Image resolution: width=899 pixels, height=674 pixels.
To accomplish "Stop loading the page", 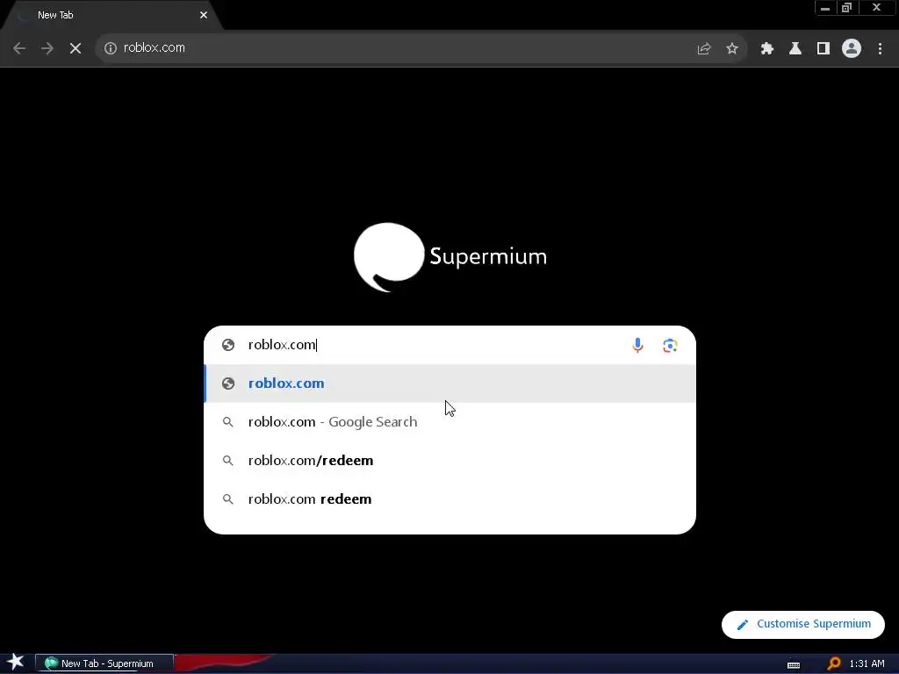I will (x=76, y=48).
